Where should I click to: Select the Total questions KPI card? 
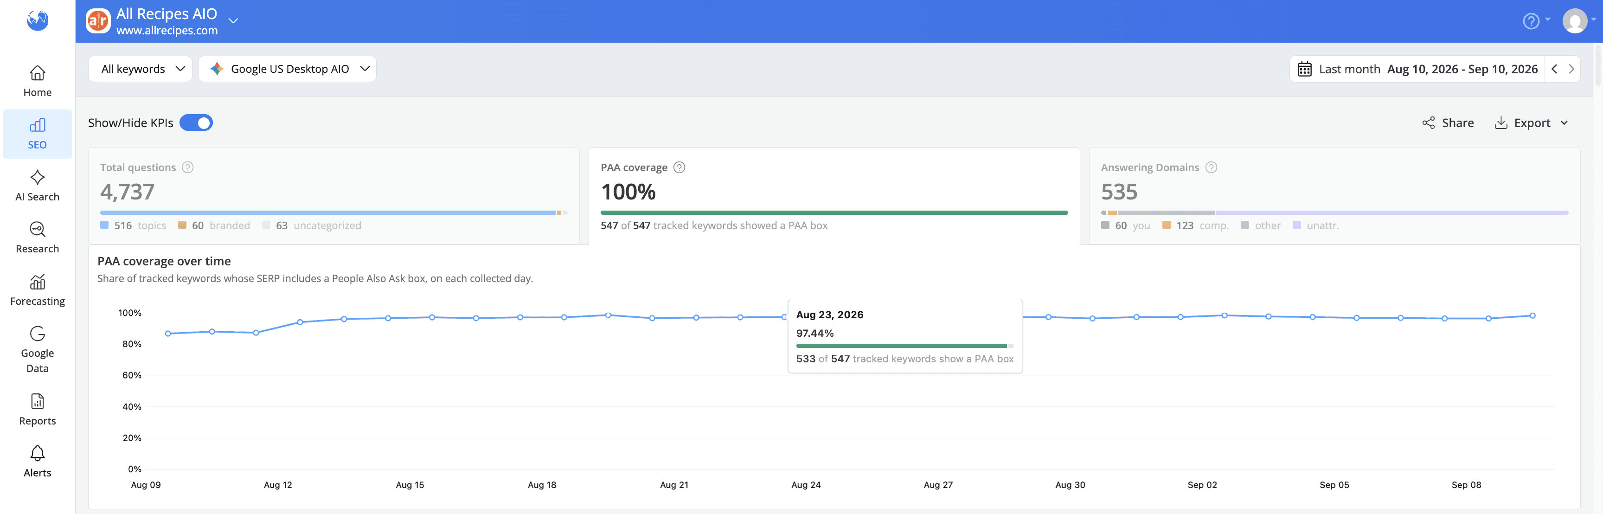333,195
